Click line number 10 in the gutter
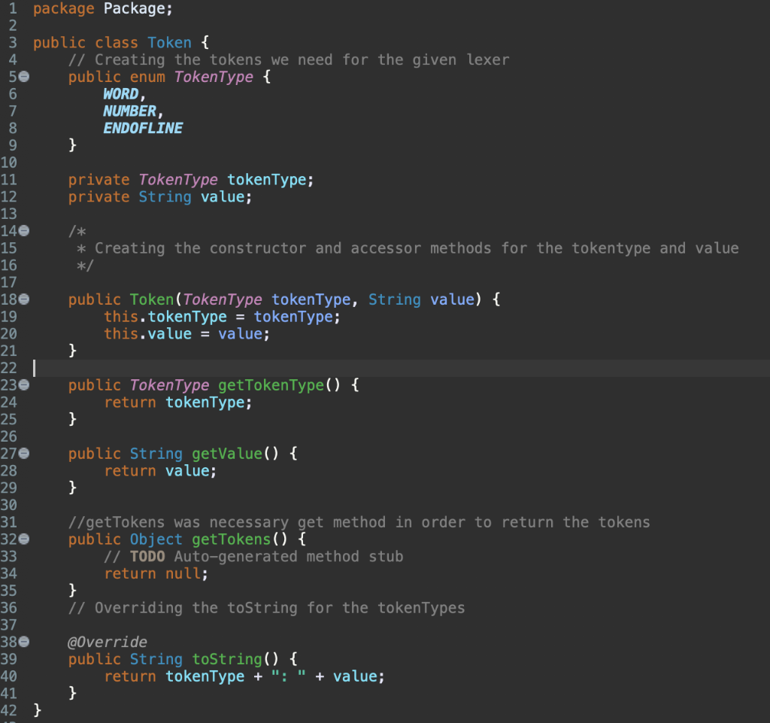Image resolution: width=770 pixels, height=723 pixels. (x=9, y=163)
